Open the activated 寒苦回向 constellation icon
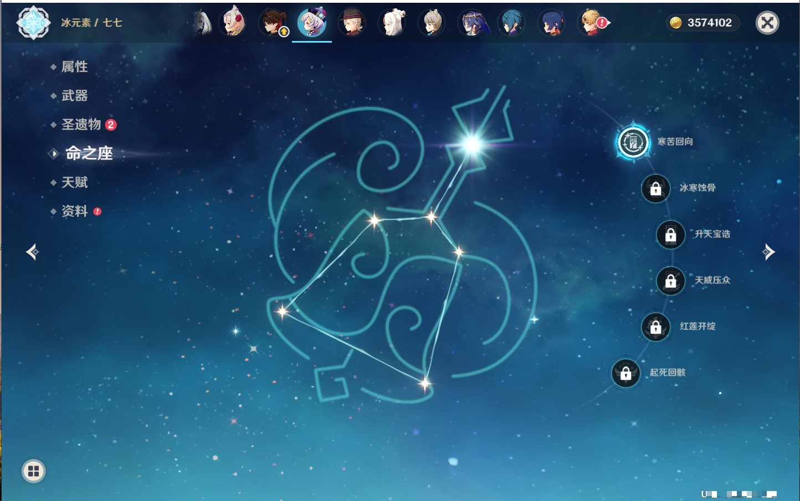The width and height of the screenshot is (800, 501). pyautogui.click(x=633, y=142)
